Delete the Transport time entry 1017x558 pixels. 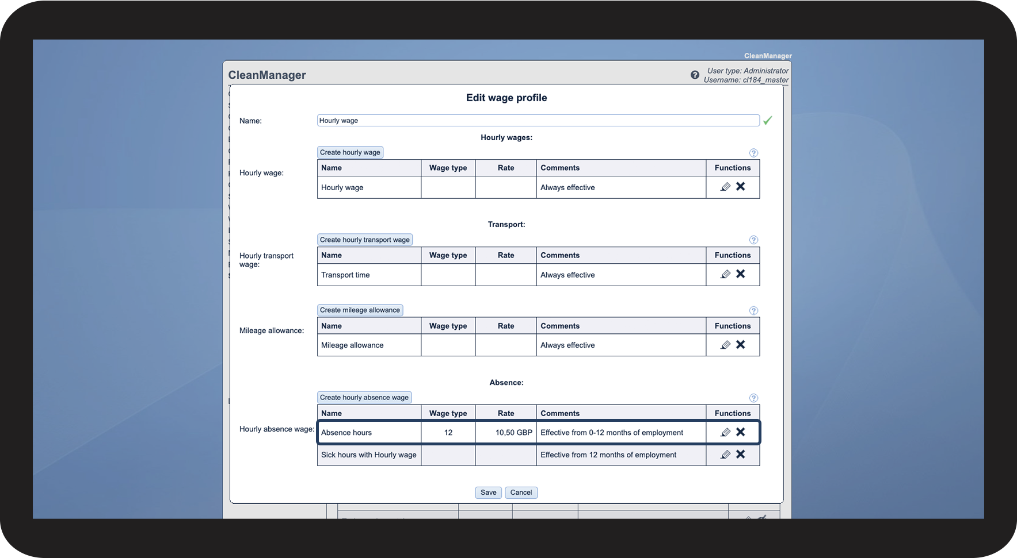tap(741, 274)
